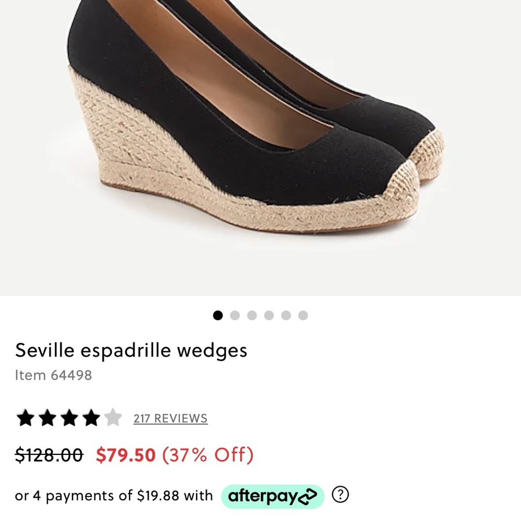
Task: Click the Afterpay circular arrows symbol
Action: 308,496
